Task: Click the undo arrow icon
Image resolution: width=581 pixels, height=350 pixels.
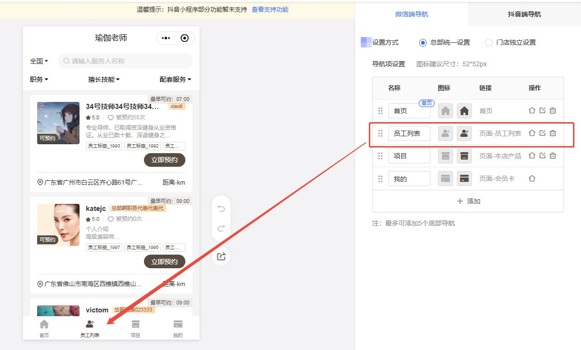Action: click(221, 209)
